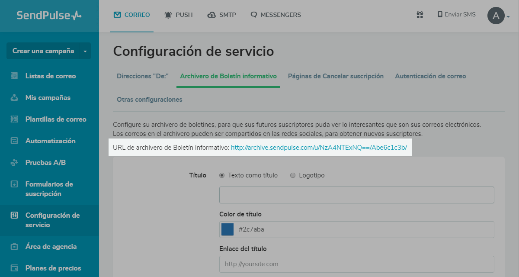Open the user account avatar menu
This screenshot has width=519, height=277.
pyautogui.click(x=496, y=16)
